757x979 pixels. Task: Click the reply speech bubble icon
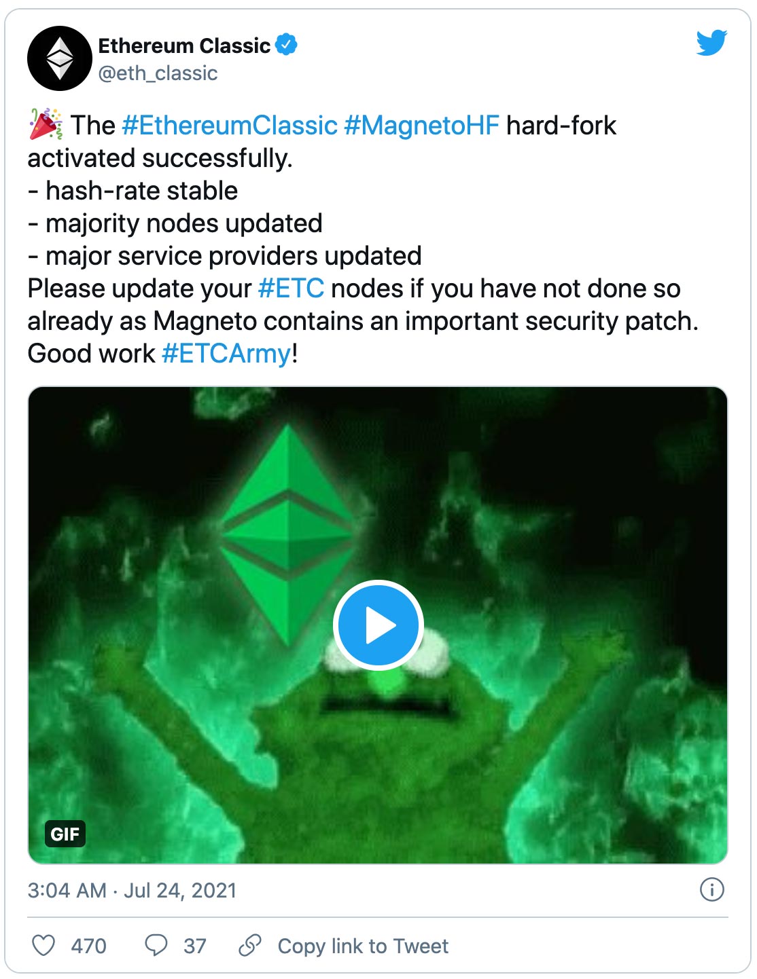(156, 945)
